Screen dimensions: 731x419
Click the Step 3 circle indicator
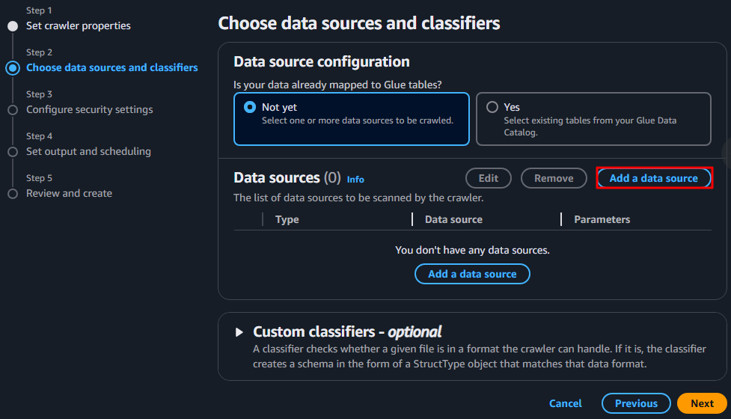[x=13, y=110]
